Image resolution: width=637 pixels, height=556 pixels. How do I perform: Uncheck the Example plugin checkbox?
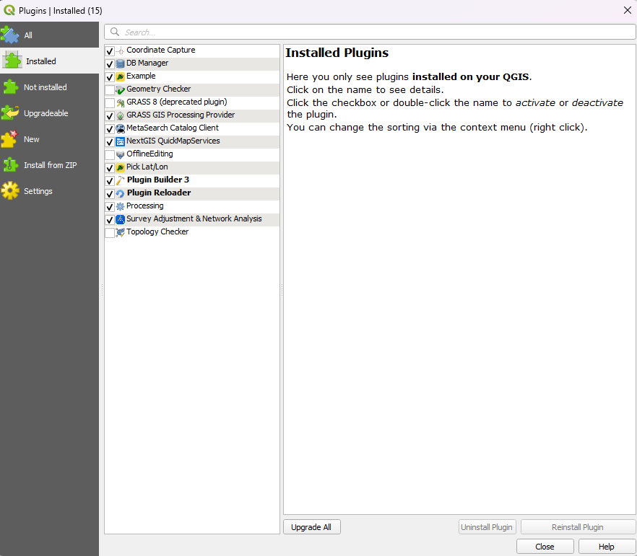(110, 77)
